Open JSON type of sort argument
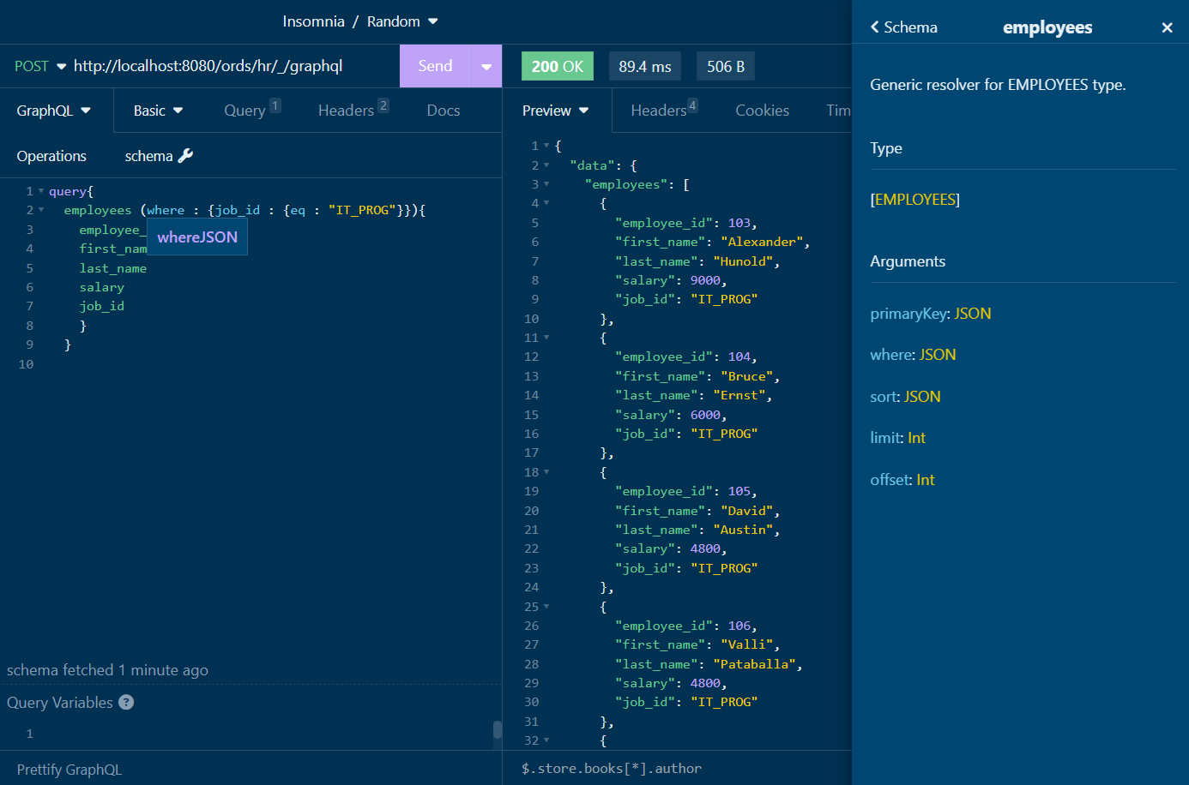1189x785 pixels. [923, 397]
